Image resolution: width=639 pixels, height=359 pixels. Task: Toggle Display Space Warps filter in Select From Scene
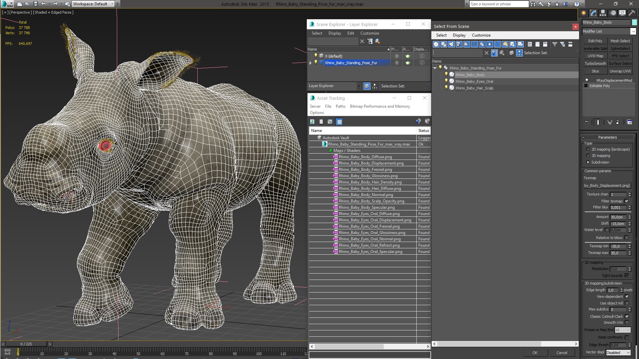click(474, 44)
